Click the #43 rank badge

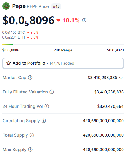pyautogui.click(x=56, y=6)
